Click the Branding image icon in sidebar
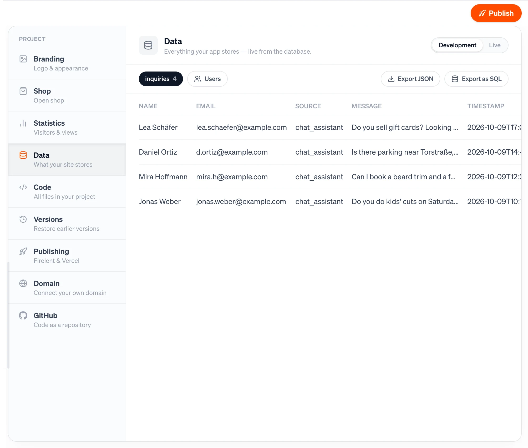The height and width of the screenshot is (448, 528). tap(23, 59)
